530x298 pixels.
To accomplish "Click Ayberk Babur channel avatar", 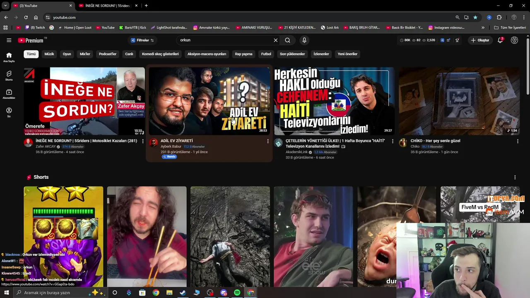I will click(x=153, y=143).
